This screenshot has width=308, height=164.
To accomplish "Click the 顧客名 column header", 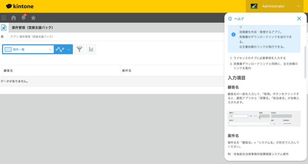I will (x=8, y=71).
